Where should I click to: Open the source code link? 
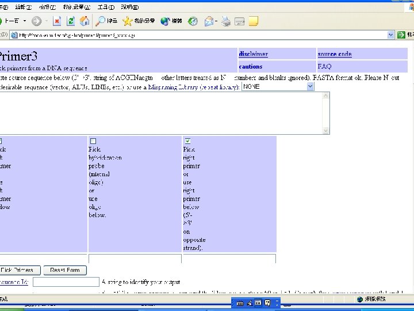[335, 54]
